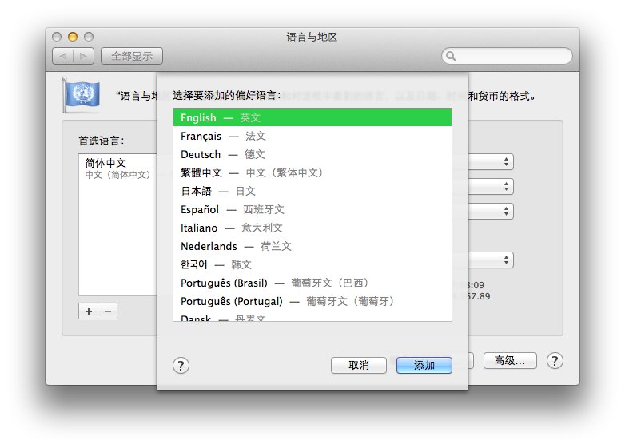The width and height of the screenshot is (625, 448).
Task: Open the first popup menu on the right
Action: (491, 161)
